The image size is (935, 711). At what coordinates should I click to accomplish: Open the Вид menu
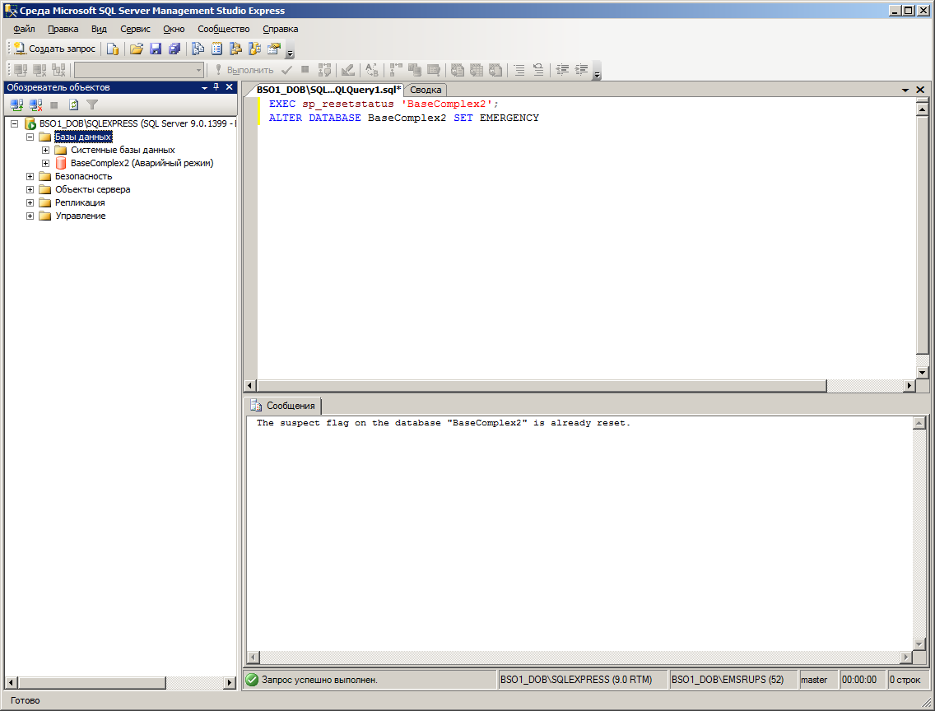click(99, 29)
